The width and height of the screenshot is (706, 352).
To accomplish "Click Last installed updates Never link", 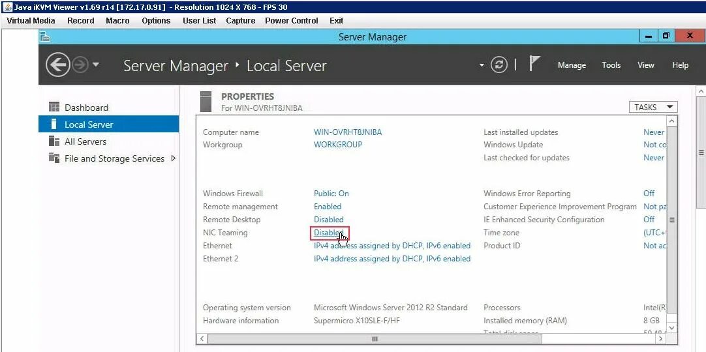I will click(654, 132).
